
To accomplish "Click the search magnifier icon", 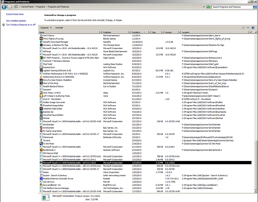I will [x=255, y=7].
